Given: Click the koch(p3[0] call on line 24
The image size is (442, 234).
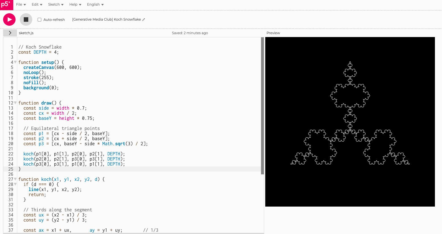Looking at the screenshot, I should click(x=74, y=164).
